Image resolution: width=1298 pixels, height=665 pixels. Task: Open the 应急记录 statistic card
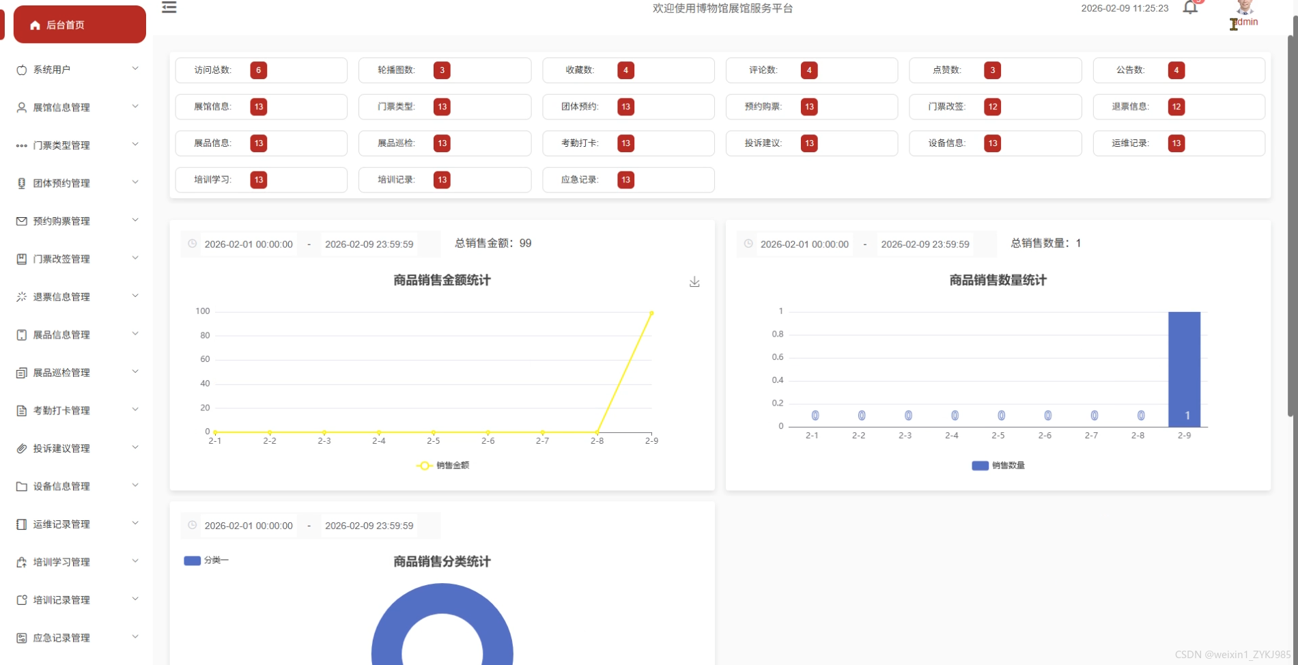tap(628, 180)
